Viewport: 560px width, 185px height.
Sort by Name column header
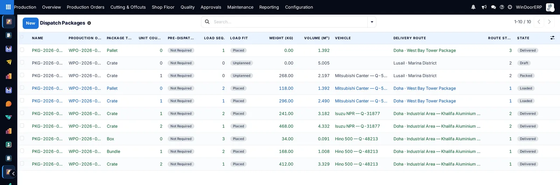tap(37, 38)
